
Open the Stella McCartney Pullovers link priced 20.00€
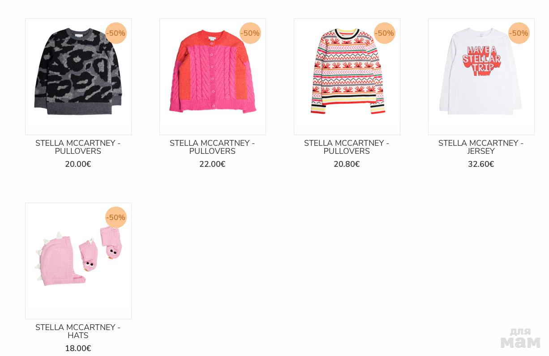click(x=78, y=147)
